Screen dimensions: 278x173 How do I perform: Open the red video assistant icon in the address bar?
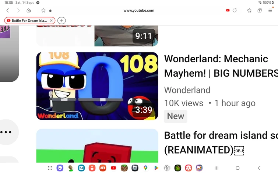[228, 10]
